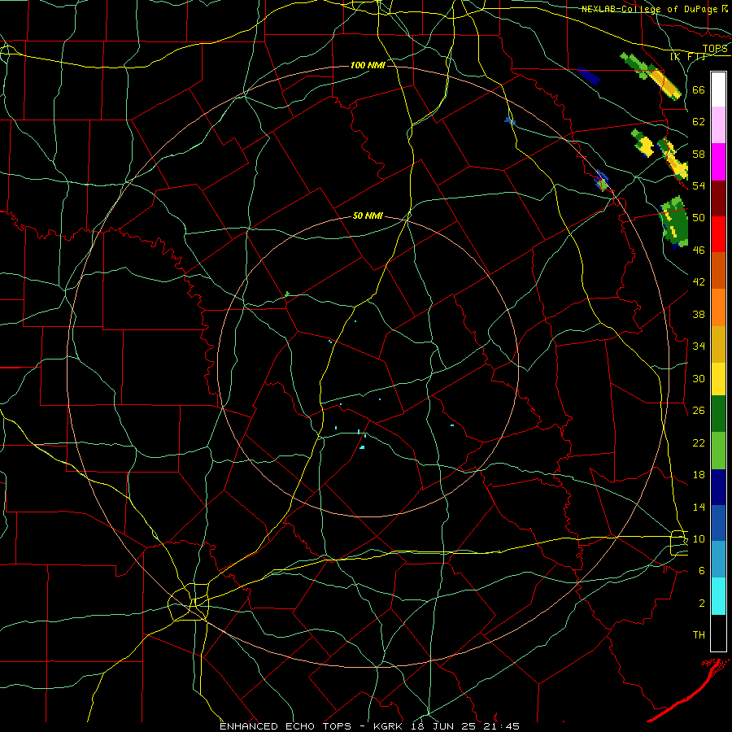Click the large dark green echo cell at the right edge
Screen dimensions: 732x732
point(674,223)
